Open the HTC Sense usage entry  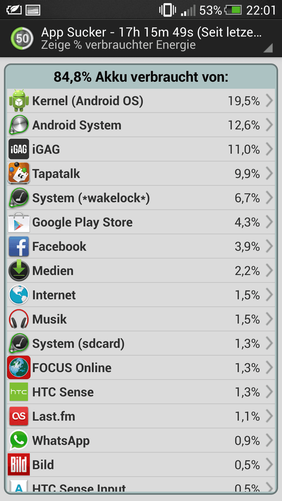(141, 392)
